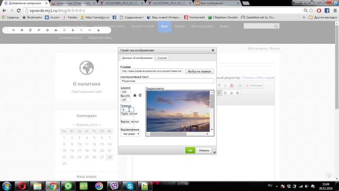Open the Другие закладки folder
339x191 pixels.
pos(323,18)
